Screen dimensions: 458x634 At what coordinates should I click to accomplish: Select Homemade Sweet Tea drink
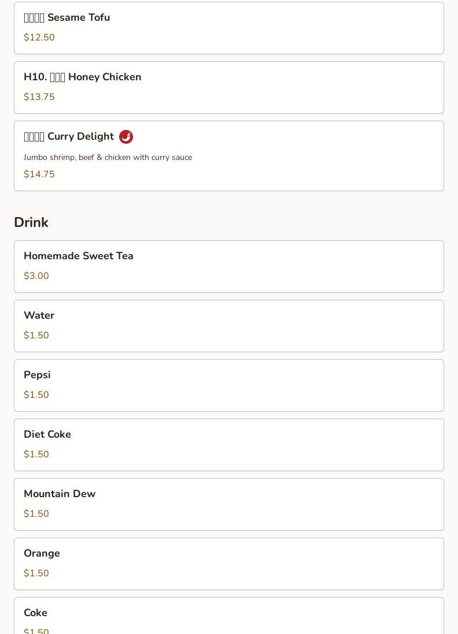coord(228,266)
